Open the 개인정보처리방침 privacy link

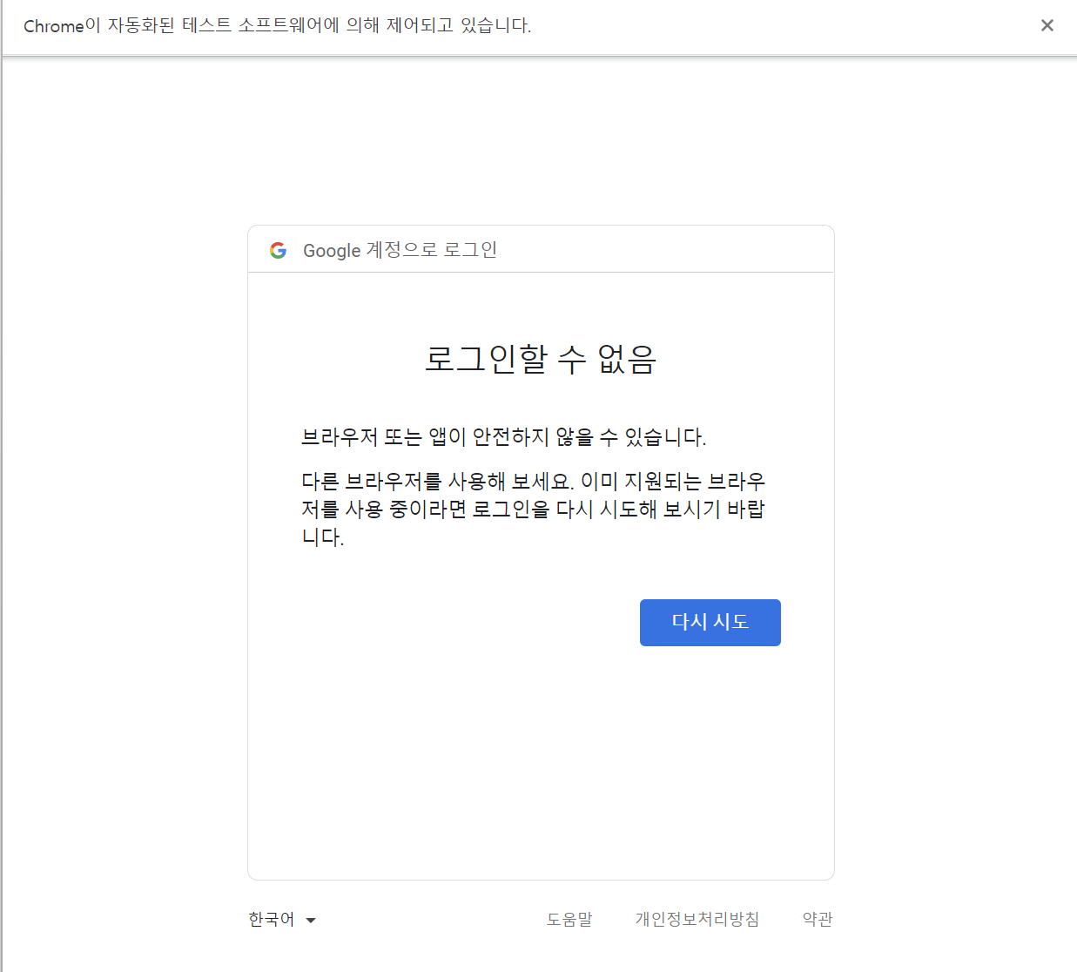click(x=697, y=920)
